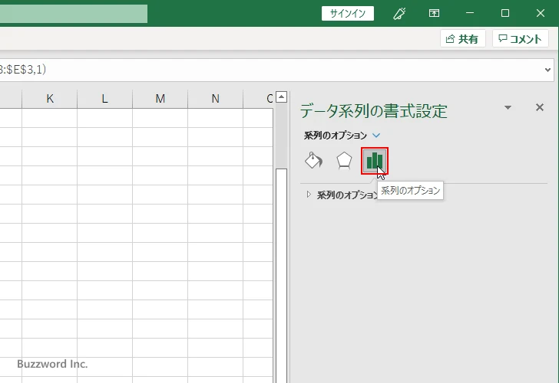Click the vertical scrollbar up arrow
The height and width of the screenshot is (383, 559).
281,97
